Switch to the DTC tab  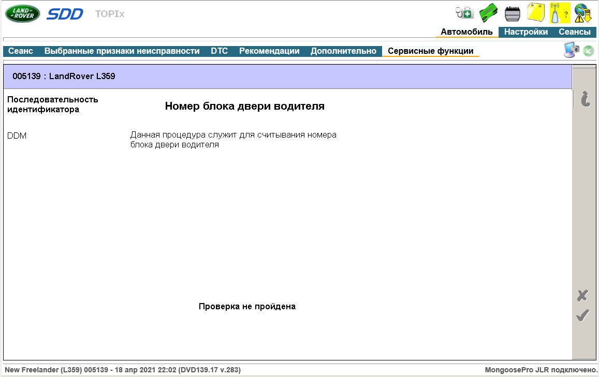click(x=220, y=51)
